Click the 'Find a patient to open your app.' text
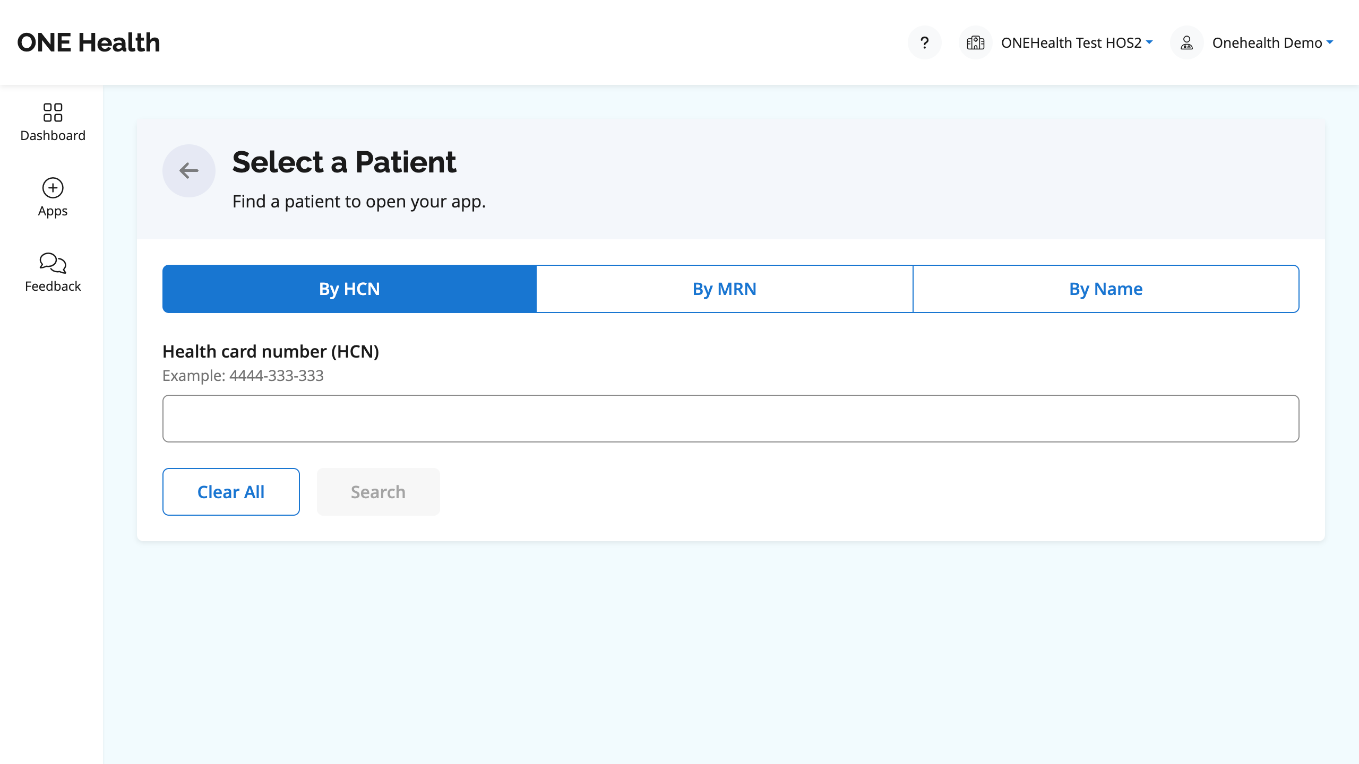This screenshot has height=764, width=1359. pos(359,202)
